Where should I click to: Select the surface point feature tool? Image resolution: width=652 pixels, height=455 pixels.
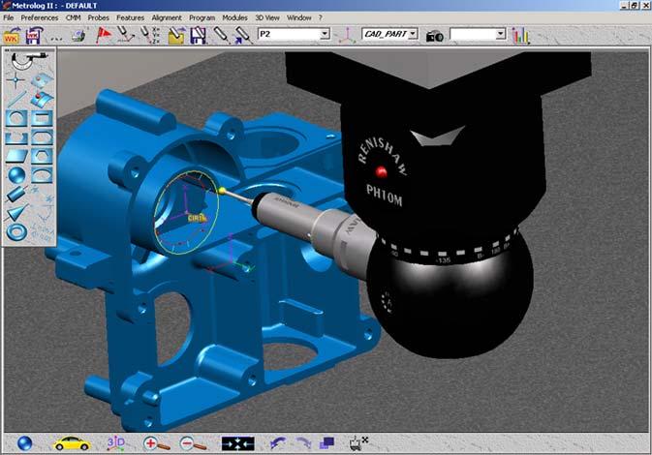(43, 79)
